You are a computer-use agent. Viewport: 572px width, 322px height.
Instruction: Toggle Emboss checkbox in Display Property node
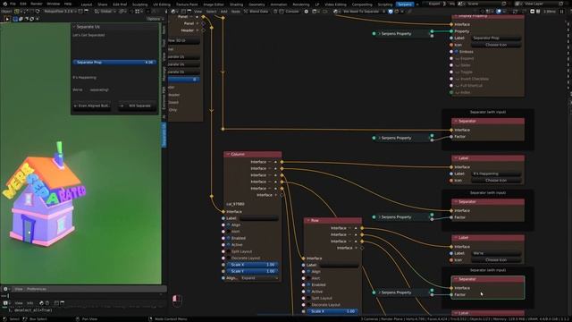tap(457, 52)
